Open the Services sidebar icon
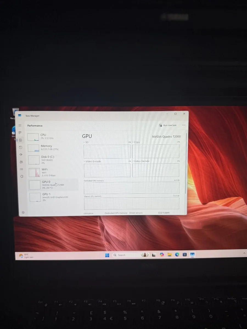 (22, 176)
